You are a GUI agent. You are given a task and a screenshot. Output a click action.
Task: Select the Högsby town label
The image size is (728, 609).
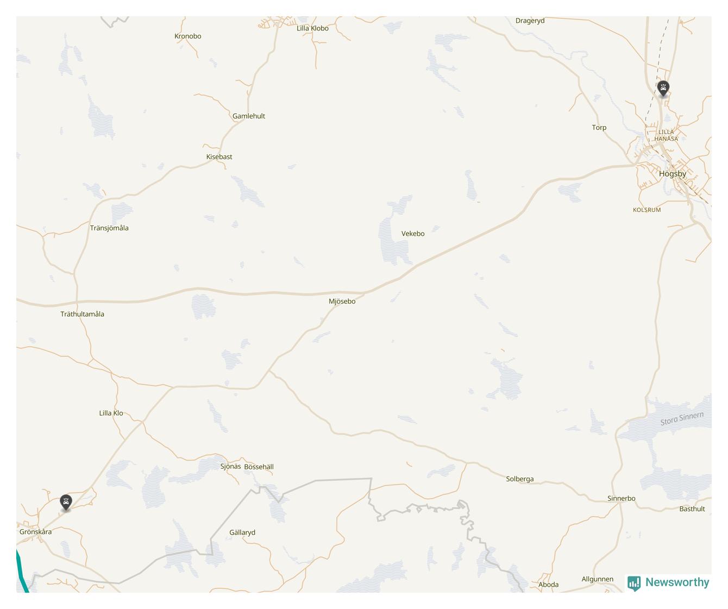tap(673, 174)
